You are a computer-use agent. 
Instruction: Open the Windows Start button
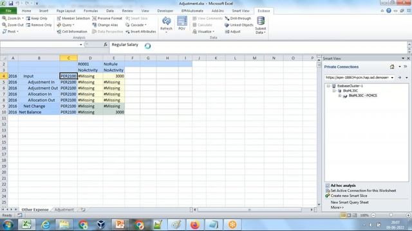(8, 225)
